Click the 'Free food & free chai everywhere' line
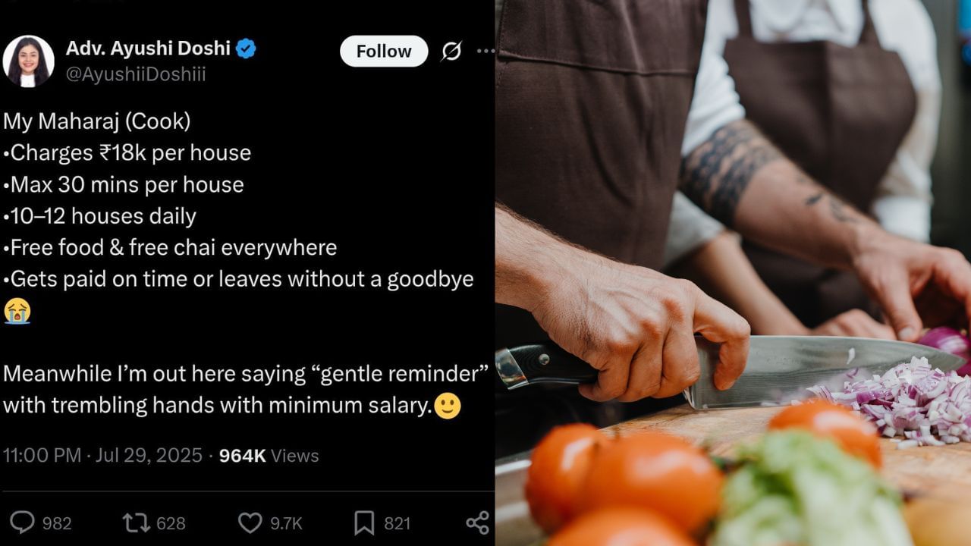 (171, 247)
